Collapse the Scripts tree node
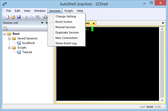The width and height of the screenshot is (168, 111). (x=9, y=48)
